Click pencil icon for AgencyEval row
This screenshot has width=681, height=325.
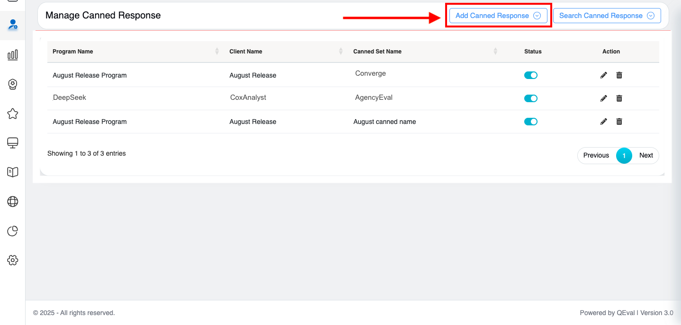coord(603,98)
